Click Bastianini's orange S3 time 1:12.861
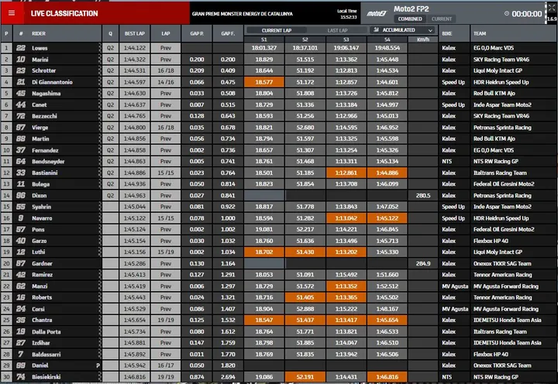Screen dimensions: 558x384 point(346,173)
